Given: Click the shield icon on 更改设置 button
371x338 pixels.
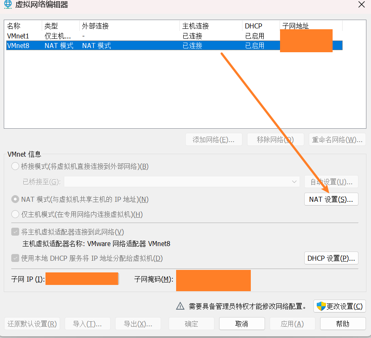Looking at the screenshot, I should [321, 306].
